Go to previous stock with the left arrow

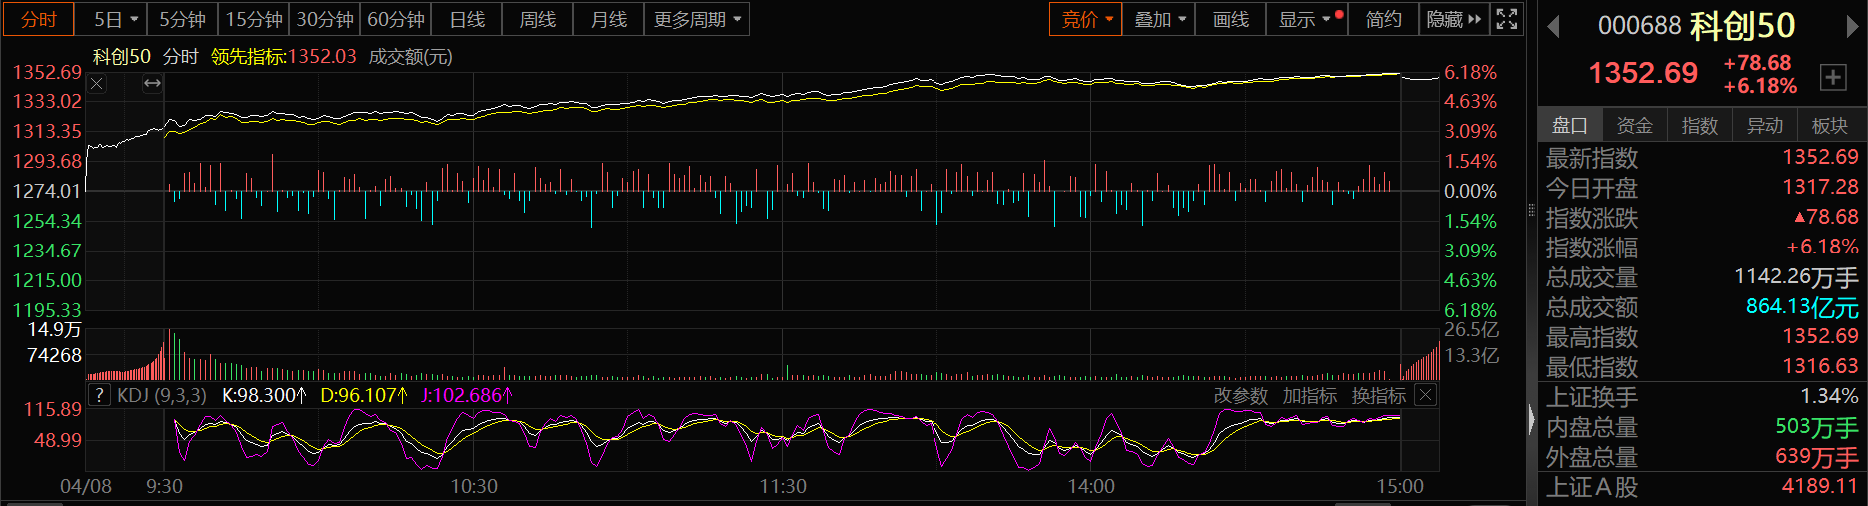pos(1553,27)
